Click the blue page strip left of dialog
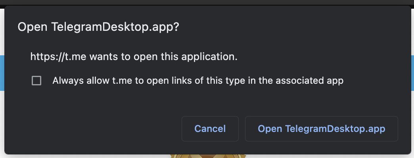Screen dimensions: 414x158 [2, 73]
